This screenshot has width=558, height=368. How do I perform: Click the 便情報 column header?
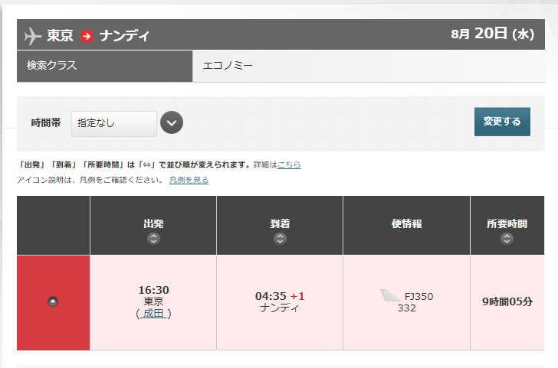[407, 223]
